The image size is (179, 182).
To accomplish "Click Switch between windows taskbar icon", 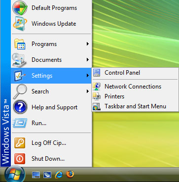I will pyautogui.click(x=47, y=175).
